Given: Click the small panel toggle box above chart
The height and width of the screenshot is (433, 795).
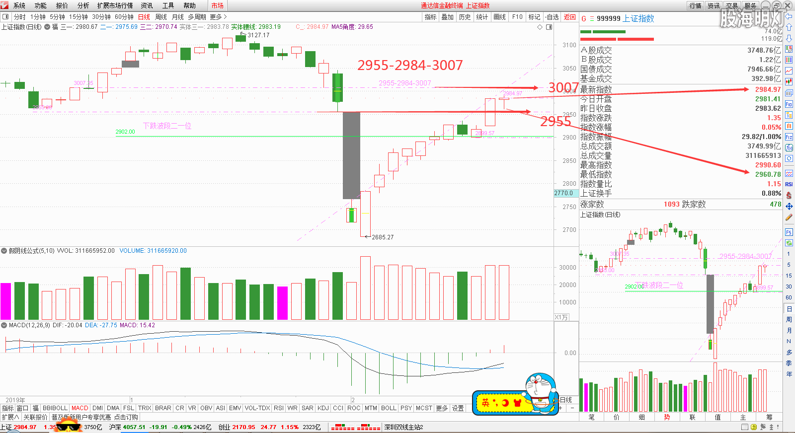Looking at the screenshot, I should point(549,27).
